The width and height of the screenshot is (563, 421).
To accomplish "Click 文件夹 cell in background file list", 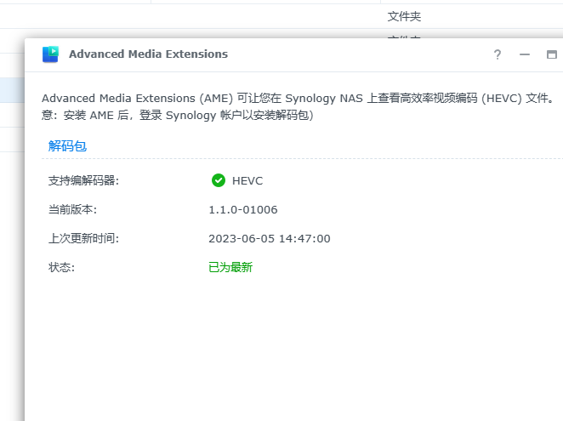I will pyautogui.click(x=404, y=16).
